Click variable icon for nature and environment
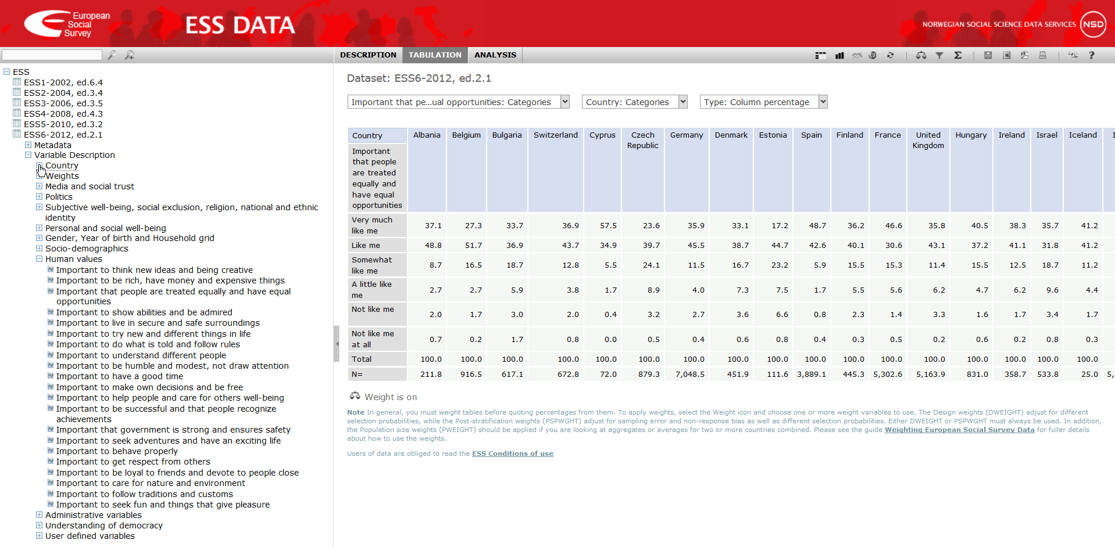The width and height of the screenshot is (1115, 547). (51, 482)
